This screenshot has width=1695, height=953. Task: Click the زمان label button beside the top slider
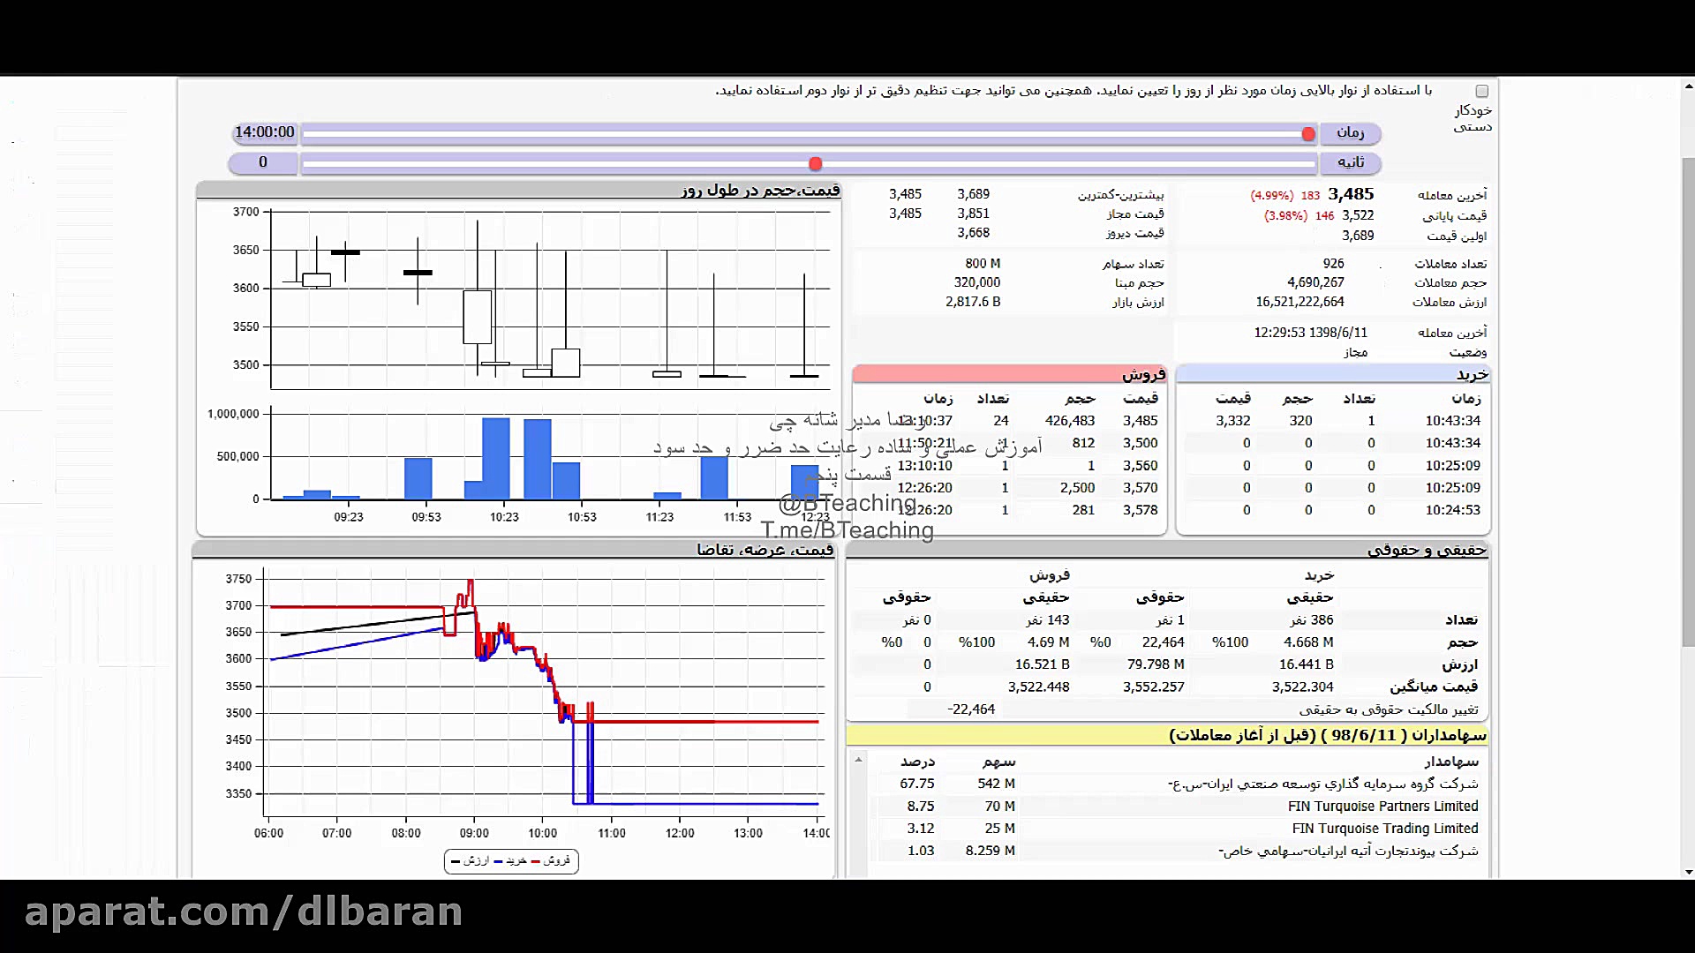click(x=1350, y=133)
